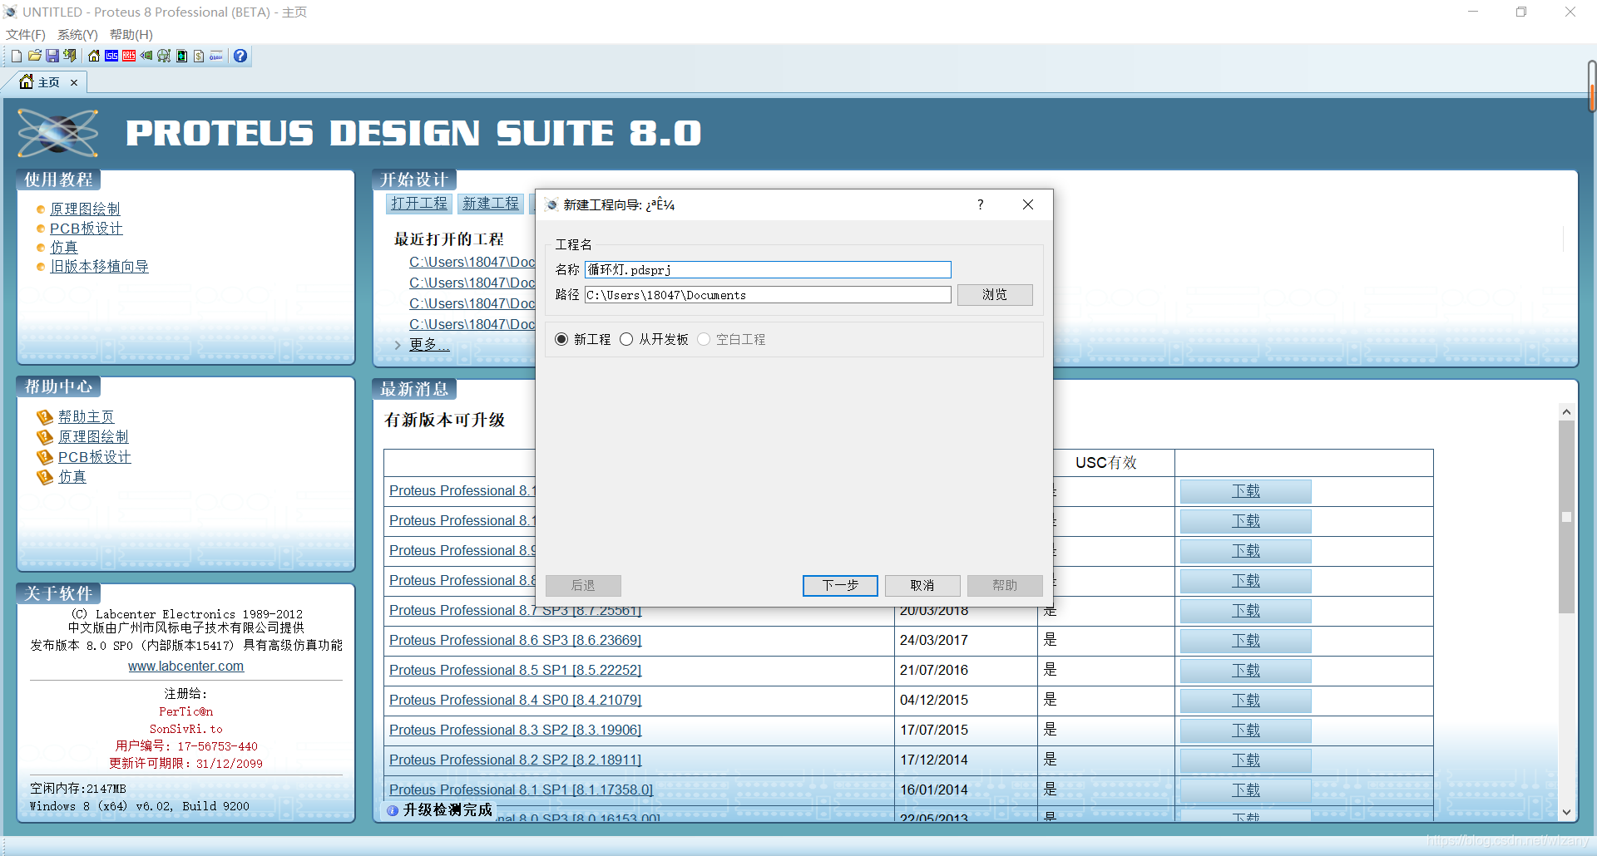The width and height of the screenshot is (1597, 856).
Task: Click 下载 for Proteus Professional 8.4 SP0
Action: pyautogui.click(x=1245, y=701)
